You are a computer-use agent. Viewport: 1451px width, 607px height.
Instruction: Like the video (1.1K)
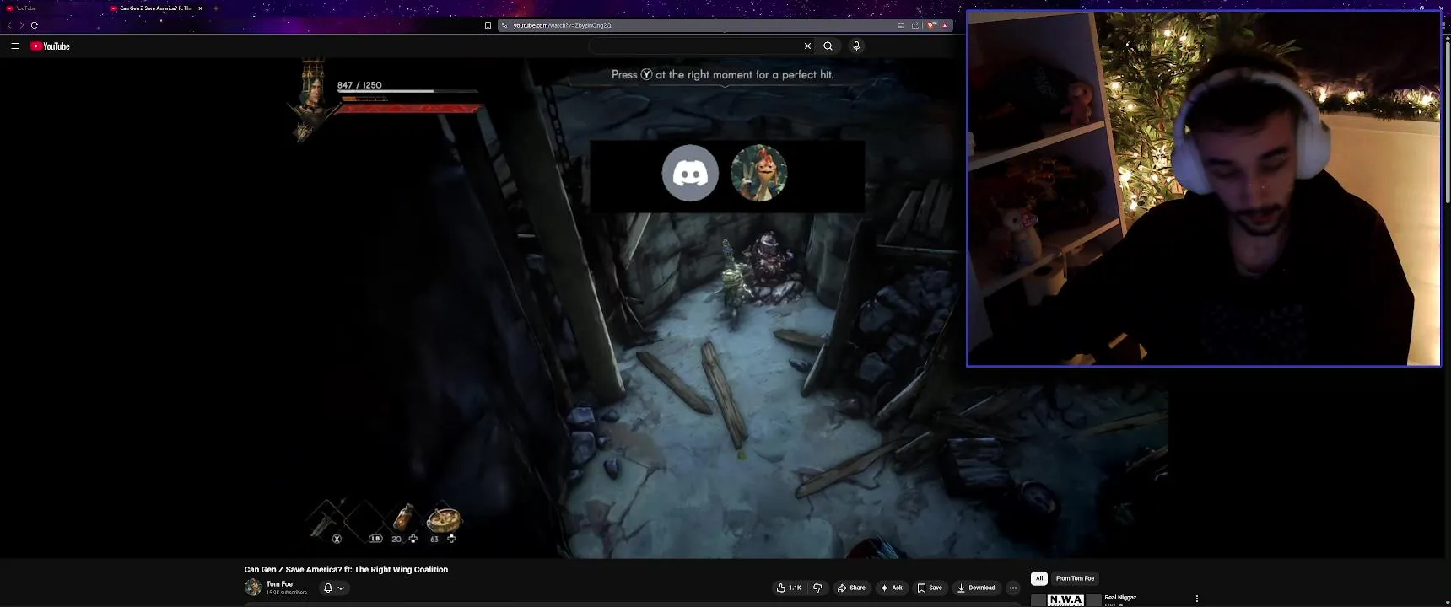click(790, 588)
